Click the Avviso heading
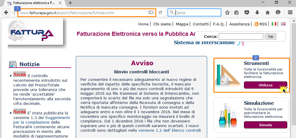Viewport: 296px width, 138px height. tap(142, 63)
